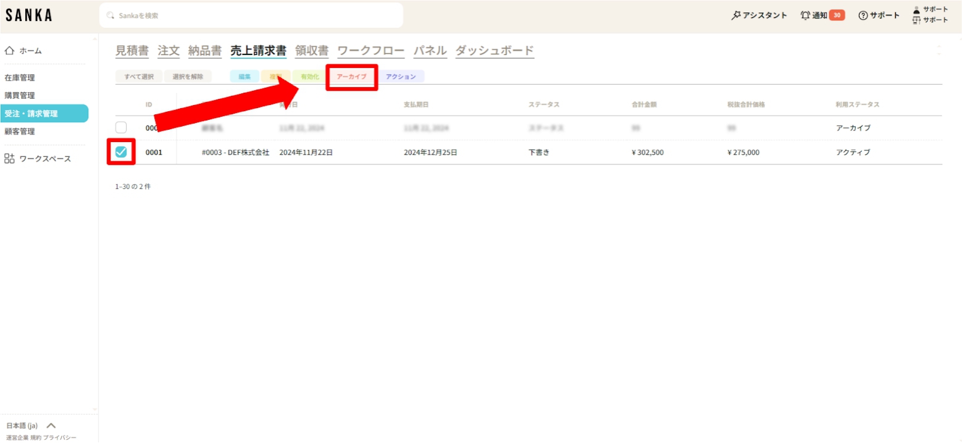Viewport: 962px width, 443px height.
Task: Click the 選択を解除 button
Action: tap(188, 77)
